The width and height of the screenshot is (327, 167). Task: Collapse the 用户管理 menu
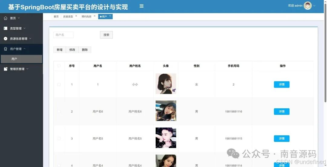click(x=25, y=49)
